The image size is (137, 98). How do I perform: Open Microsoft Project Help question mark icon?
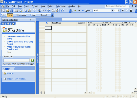click(62, 11)
